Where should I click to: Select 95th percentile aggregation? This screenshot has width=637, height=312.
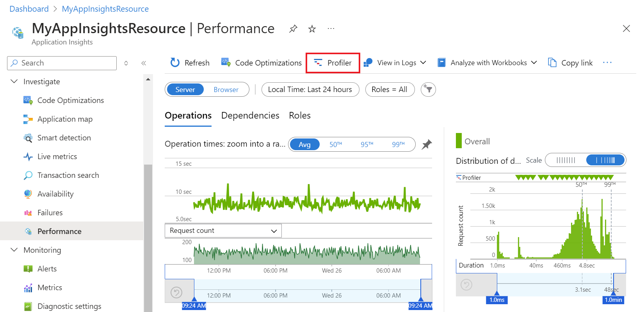tap(367, 144)
